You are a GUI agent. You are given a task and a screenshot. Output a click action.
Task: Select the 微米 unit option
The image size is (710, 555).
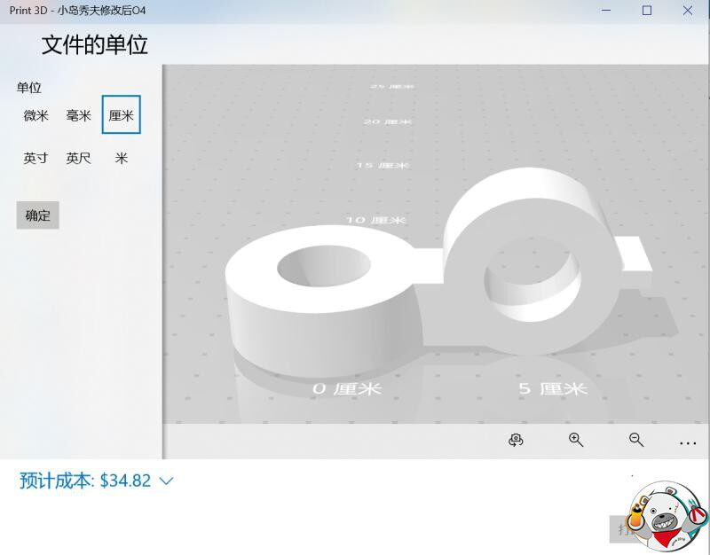[35, 115]
